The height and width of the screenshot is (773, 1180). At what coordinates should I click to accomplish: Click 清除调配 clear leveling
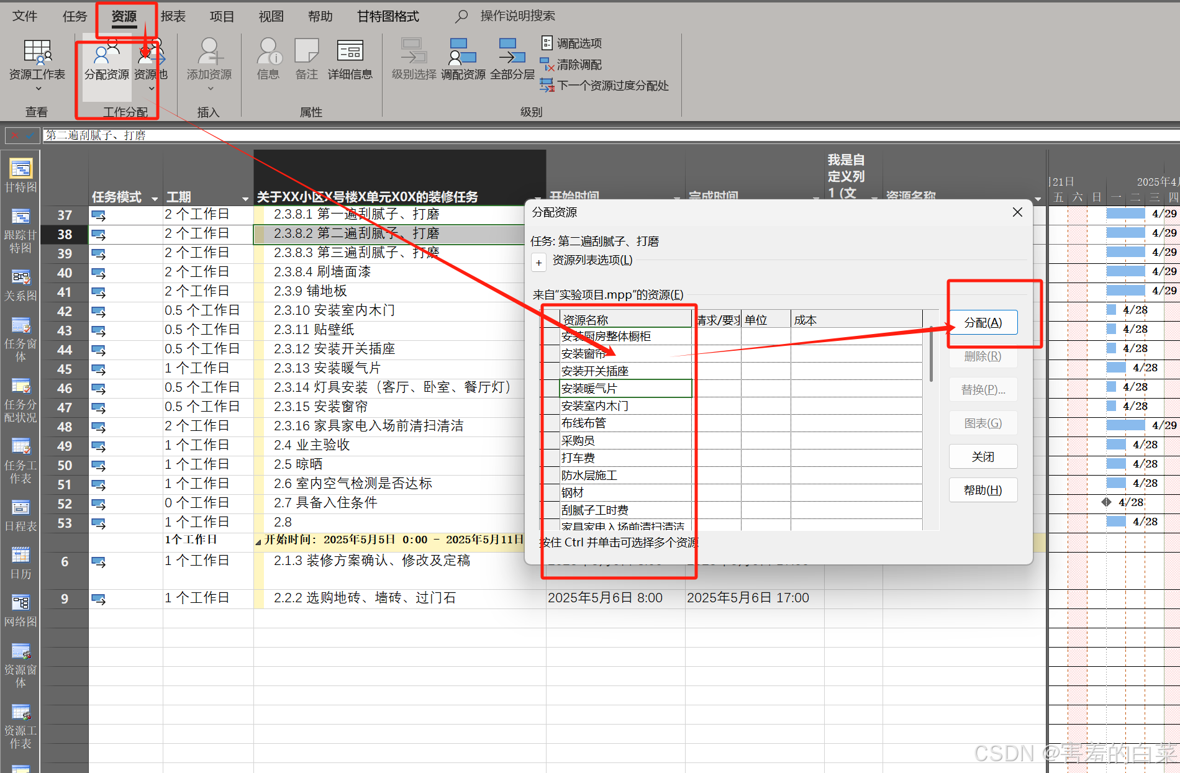click(571, 64)
